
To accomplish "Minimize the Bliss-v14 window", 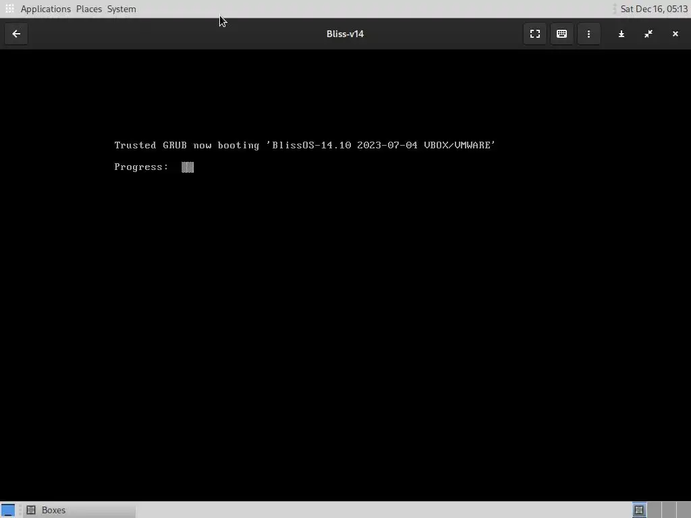I will (x=621, y=34).
